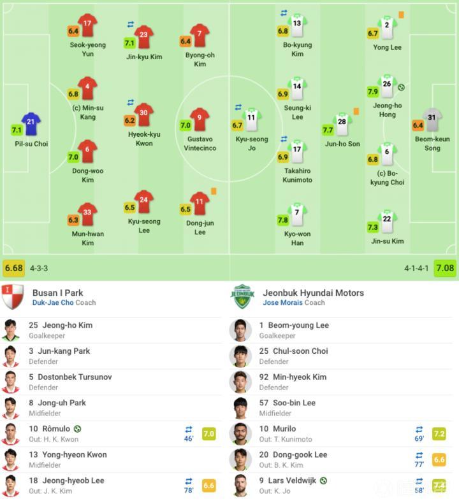Screen dimensions: 459x504
Task: Click Busan's 6.68 team average rating
Action: pyautogui.click(x=14, y=268)
